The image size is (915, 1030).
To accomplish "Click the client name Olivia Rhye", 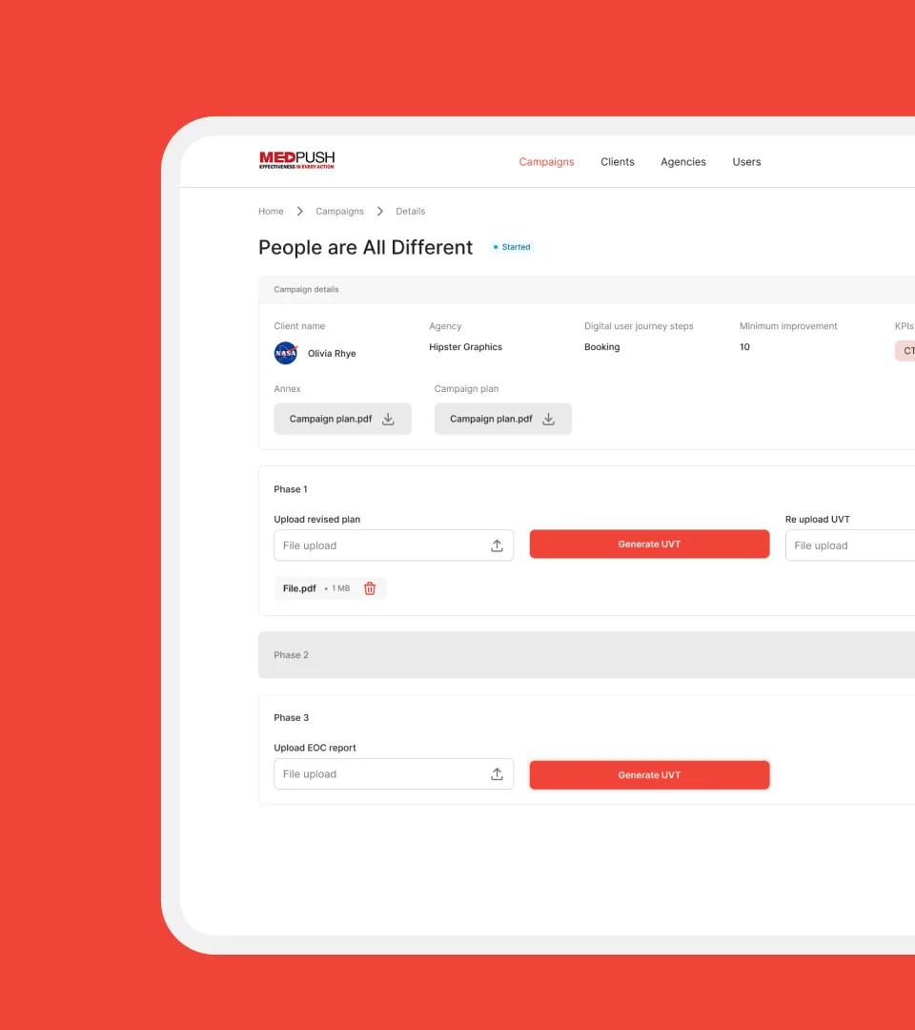I will click(332, 354).
